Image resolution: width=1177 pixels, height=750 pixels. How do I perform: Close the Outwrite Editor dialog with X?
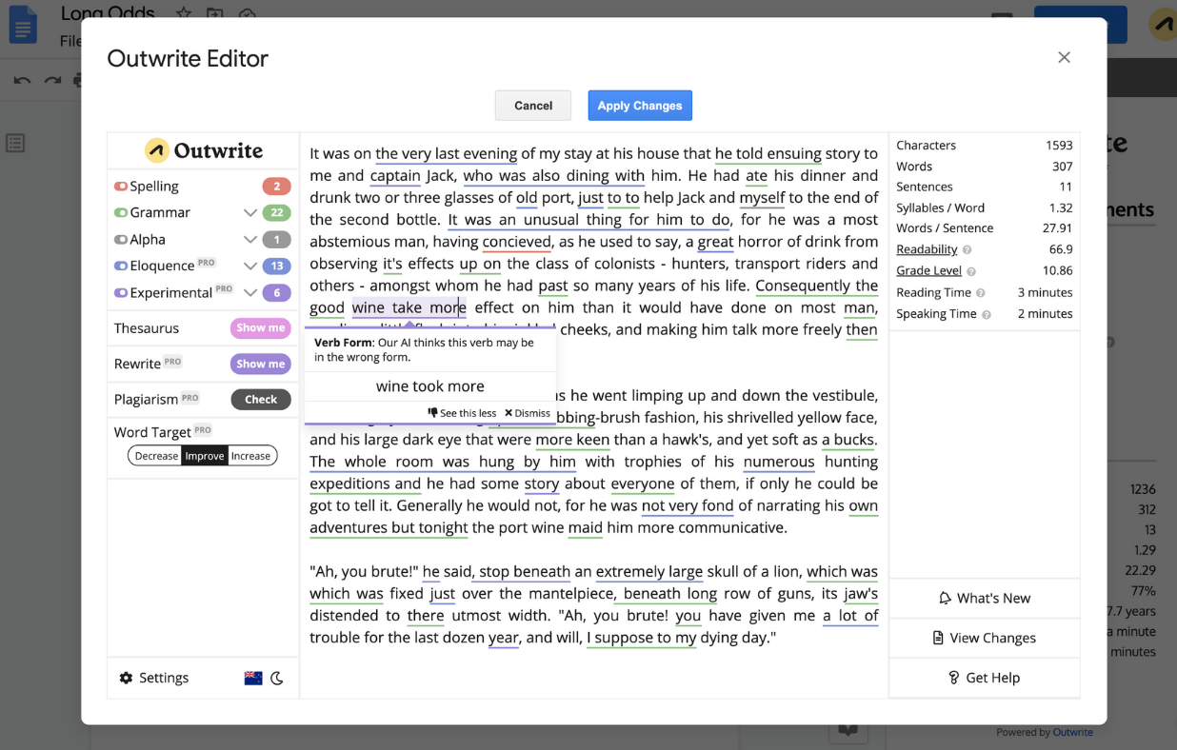(x=1064, y=57)
